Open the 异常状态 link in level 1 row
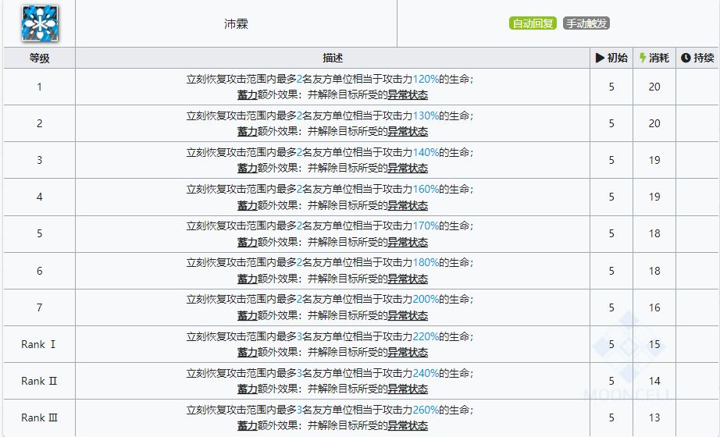Viewport: 720px width, 437px height. click(x=408, y=95)
